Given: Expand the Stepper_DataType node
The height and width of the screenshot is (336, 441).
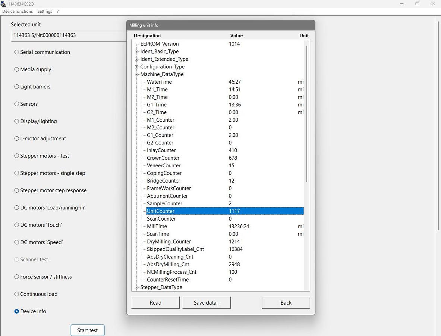Looking at the screenshot, I should coord(136,287).
